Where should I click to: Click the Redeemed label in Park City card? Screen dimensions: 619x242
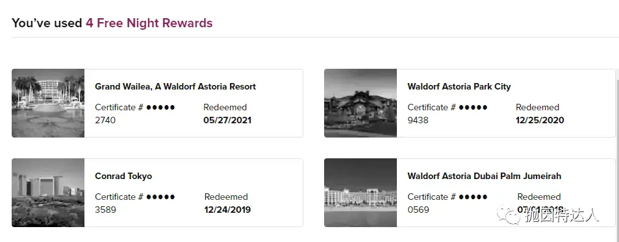click(538, 107)
